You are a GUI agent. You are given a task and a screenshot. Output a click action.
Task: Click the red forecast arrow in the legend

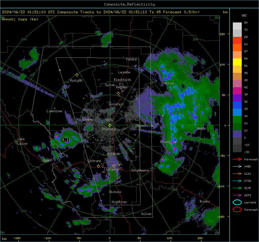click(237, 159)
